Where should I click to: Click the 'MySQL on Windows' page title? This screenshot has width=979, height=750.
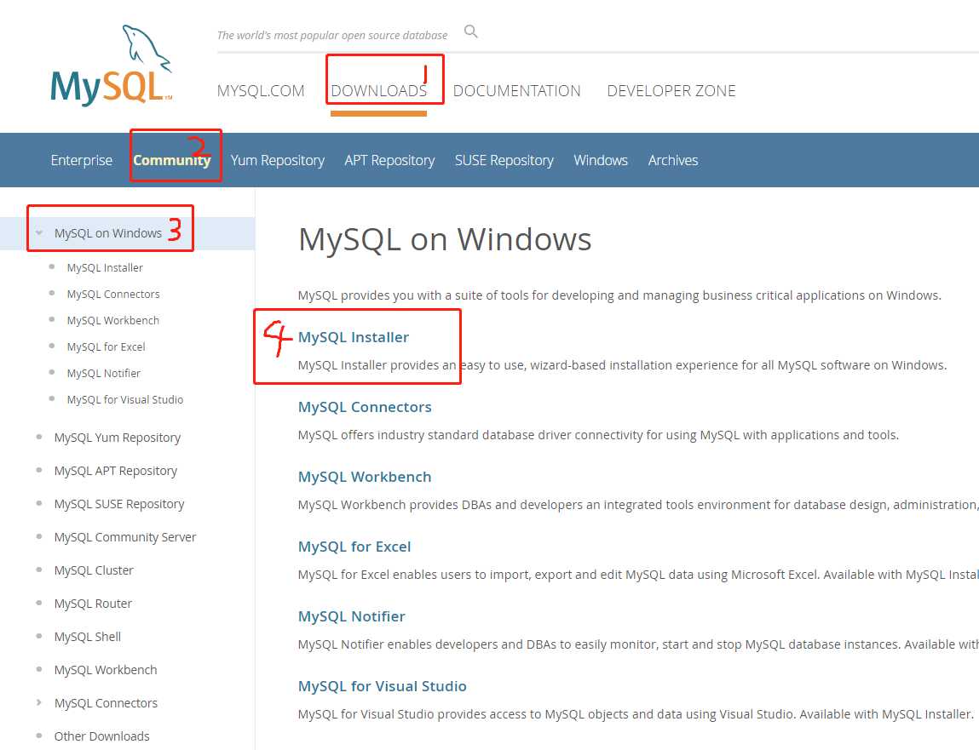point(445,239)
